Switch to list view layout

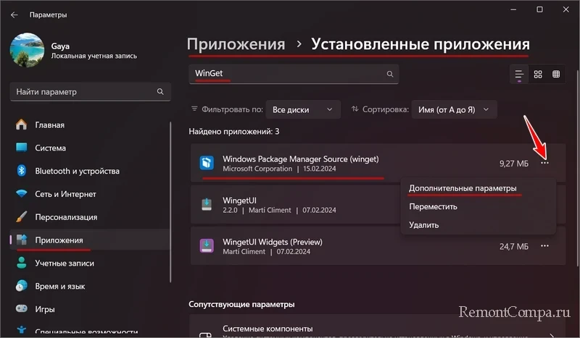[x=519, y=75]
